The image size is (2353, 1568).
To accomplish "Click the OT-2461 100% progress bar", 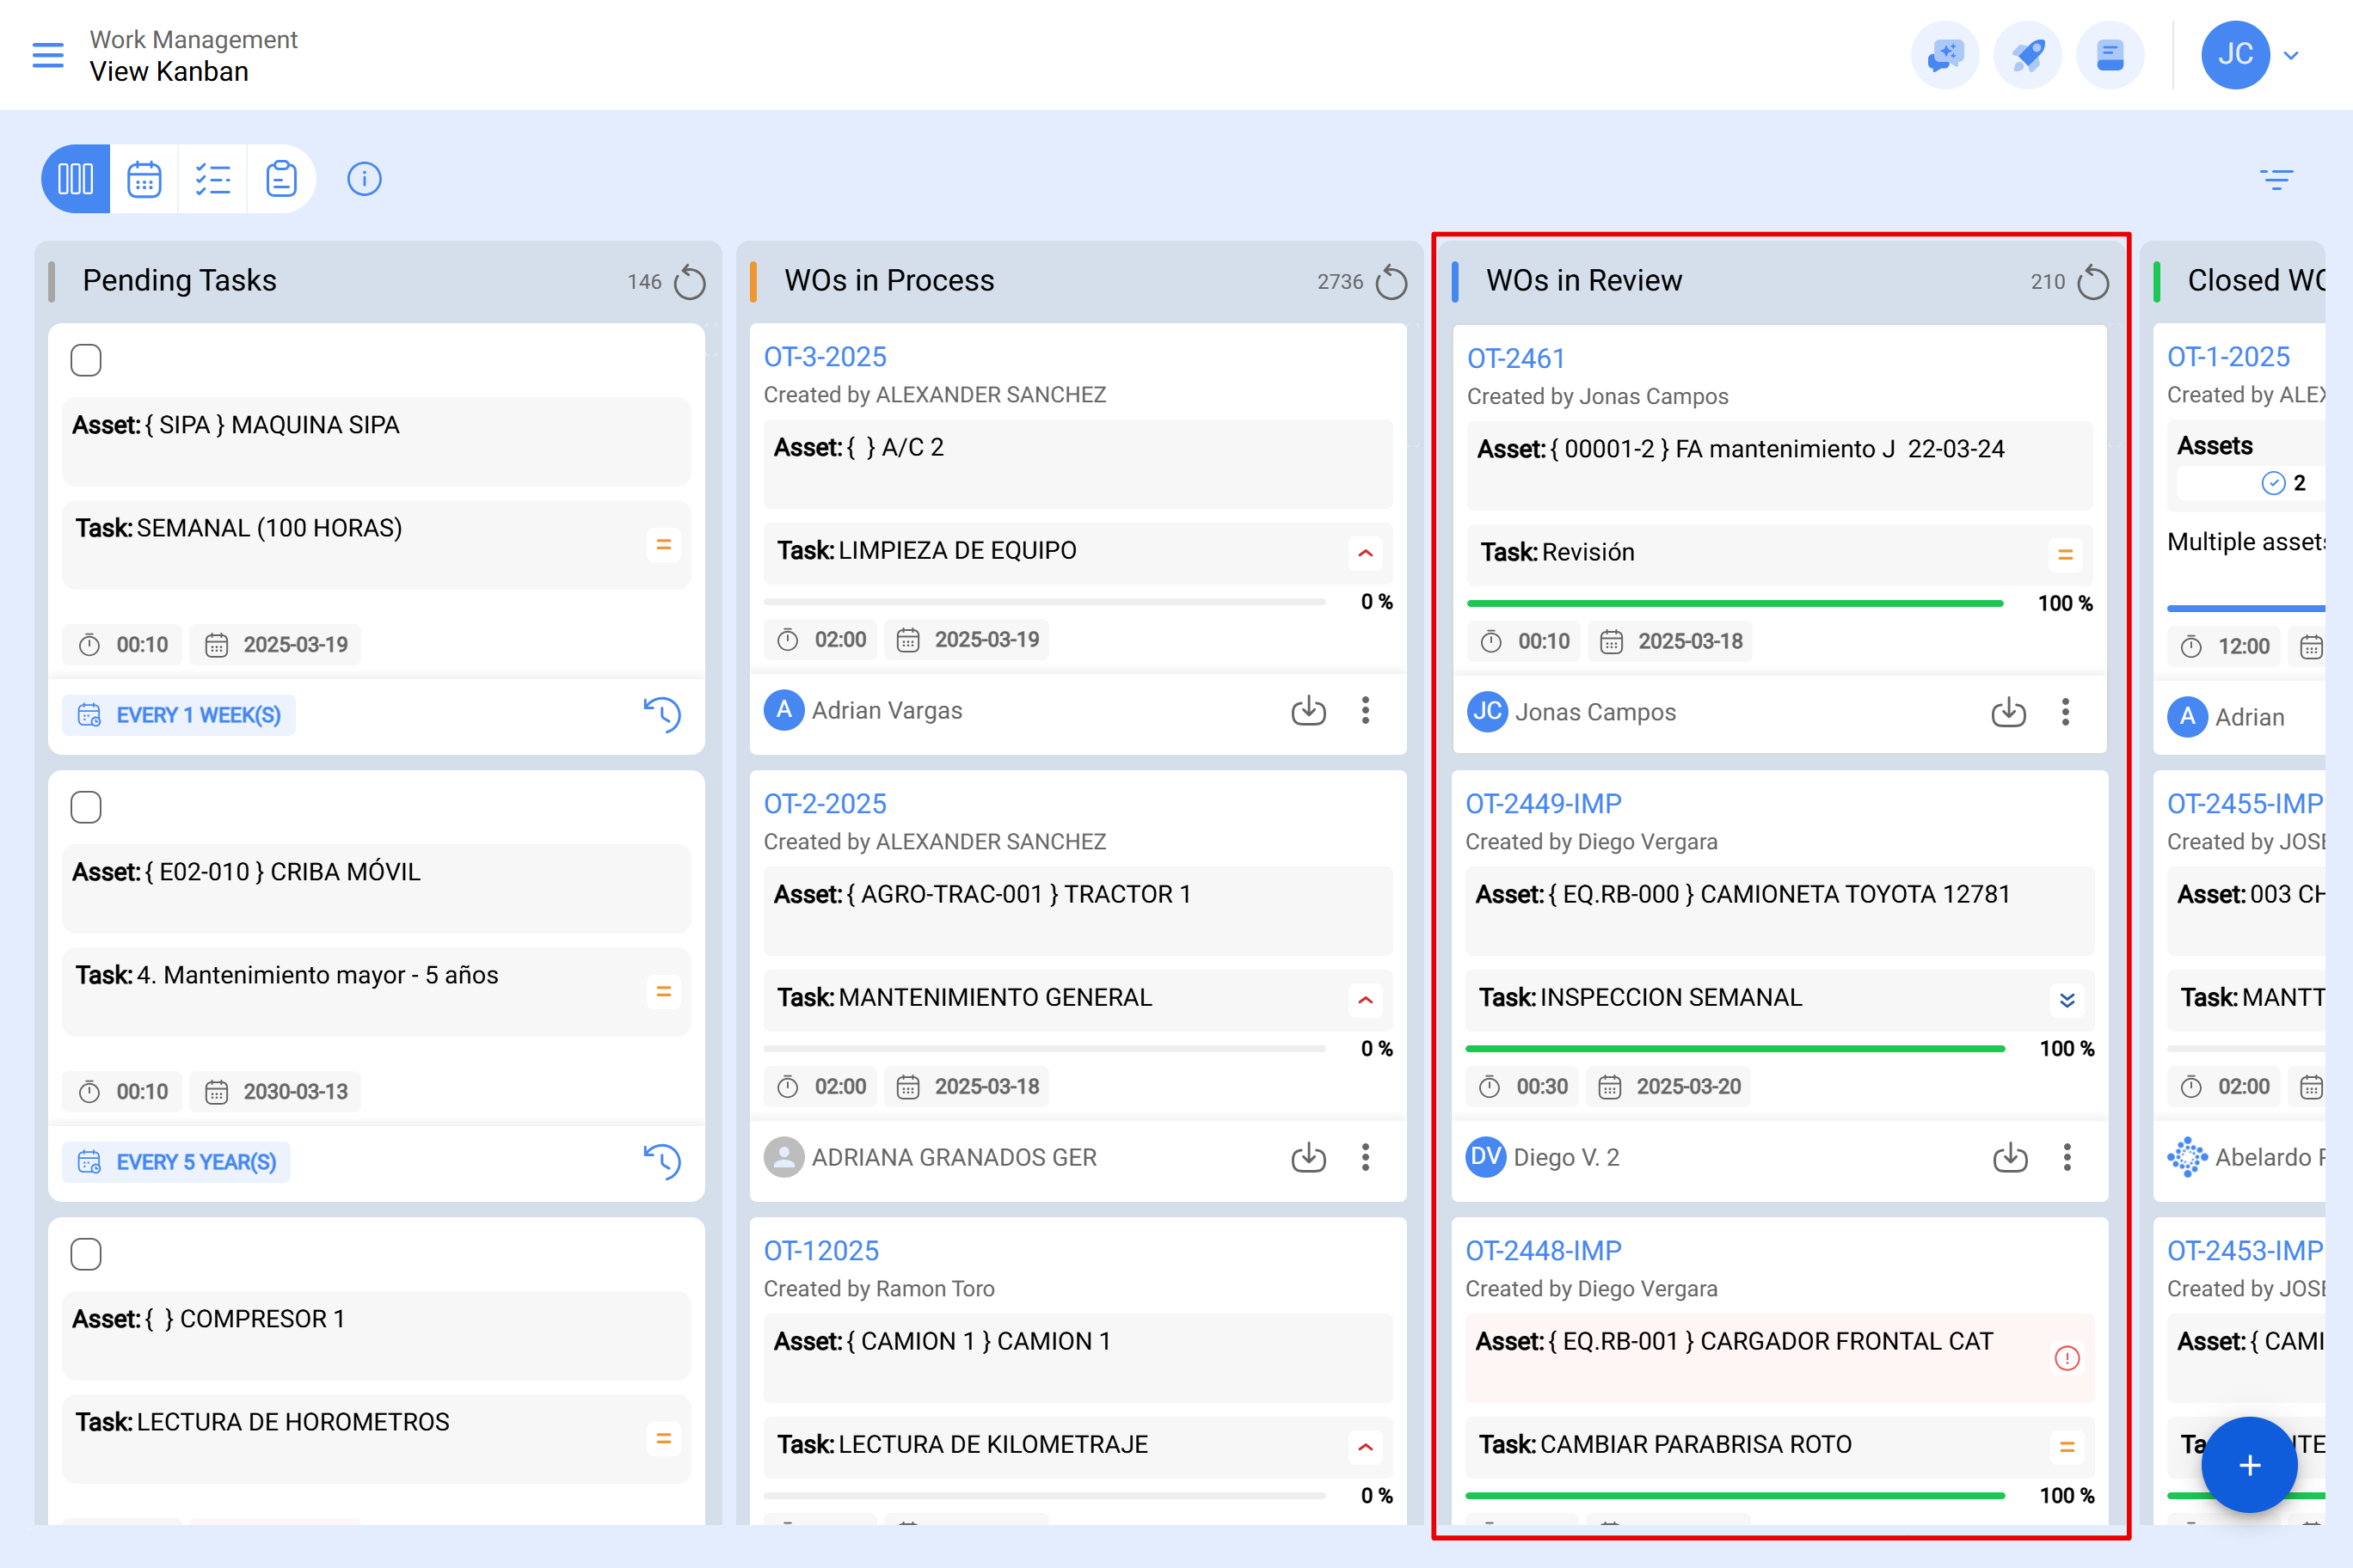I will [1736, 604].
